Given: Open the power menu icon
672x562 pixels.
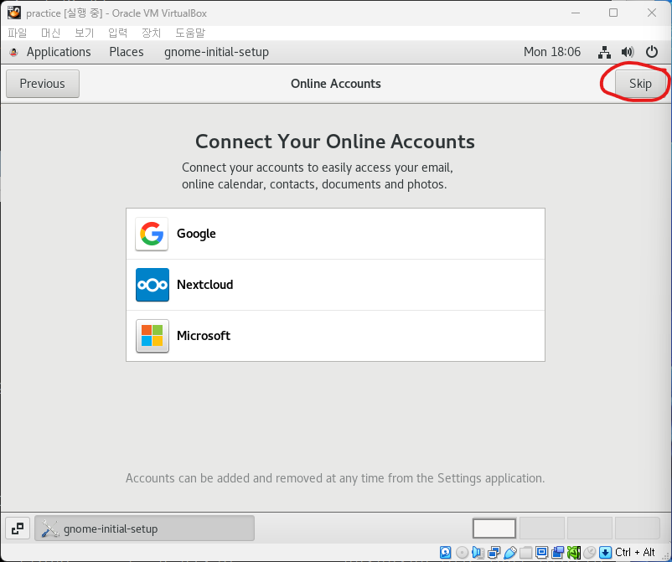Looking at the screenshot, I should (652, 52).
